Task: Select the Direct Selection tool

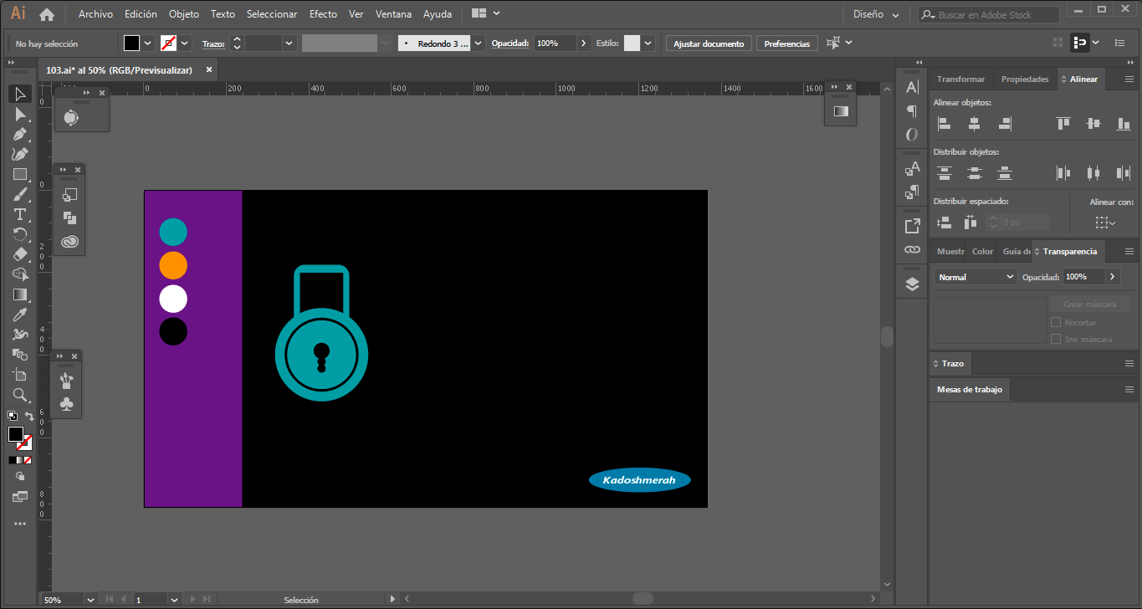Action: click(x=20, y=114)
